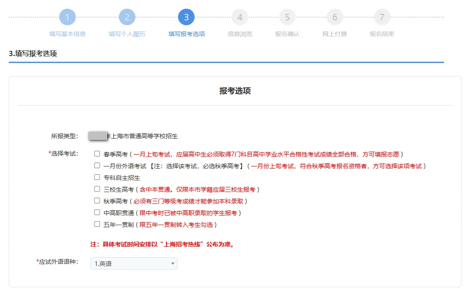Enable the 五年一贯制 checkbox

97,224
